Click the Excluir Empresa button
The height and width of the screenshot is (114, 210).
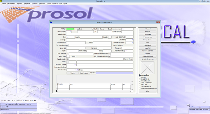pyautogui.click(x=84, y=73)
